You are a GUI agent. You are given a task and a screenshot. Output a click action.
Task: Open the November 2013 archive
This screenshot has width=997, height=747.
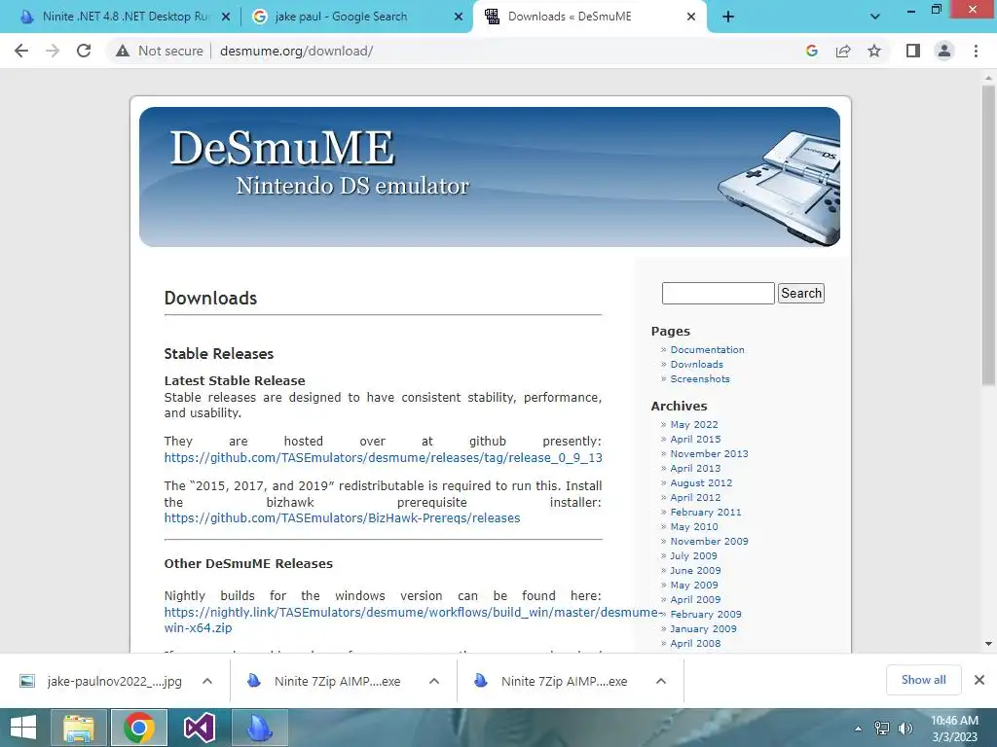(709, 453)
